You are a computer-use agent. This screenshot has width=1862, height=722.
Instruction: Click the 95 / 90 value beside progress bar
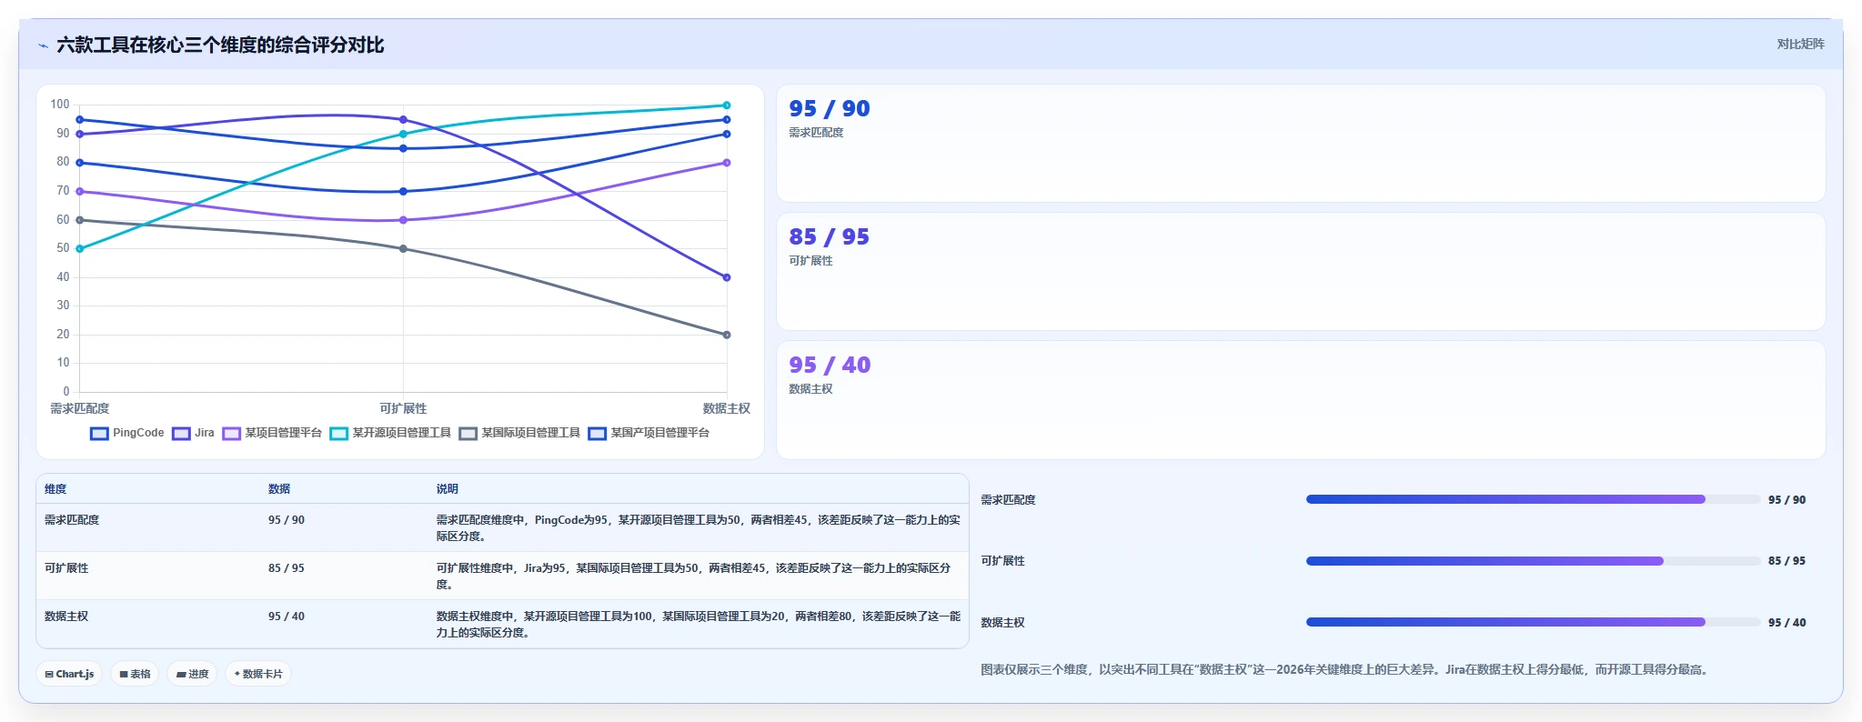tap(1787, 500)
